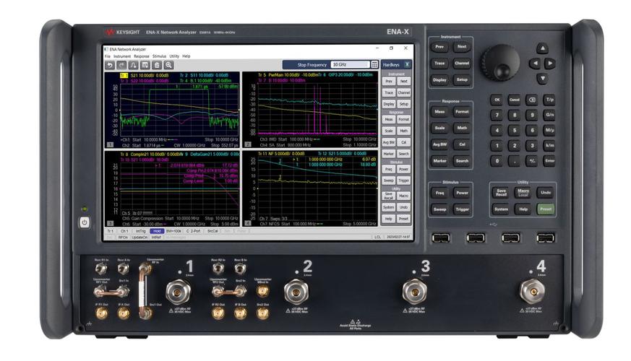631x361 pixels.
Task: Tap the physical number 7 key
Action: coord(497,115)
